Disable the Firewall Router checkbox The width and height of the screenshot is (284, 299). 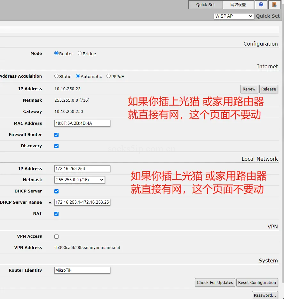click(56, 135)
